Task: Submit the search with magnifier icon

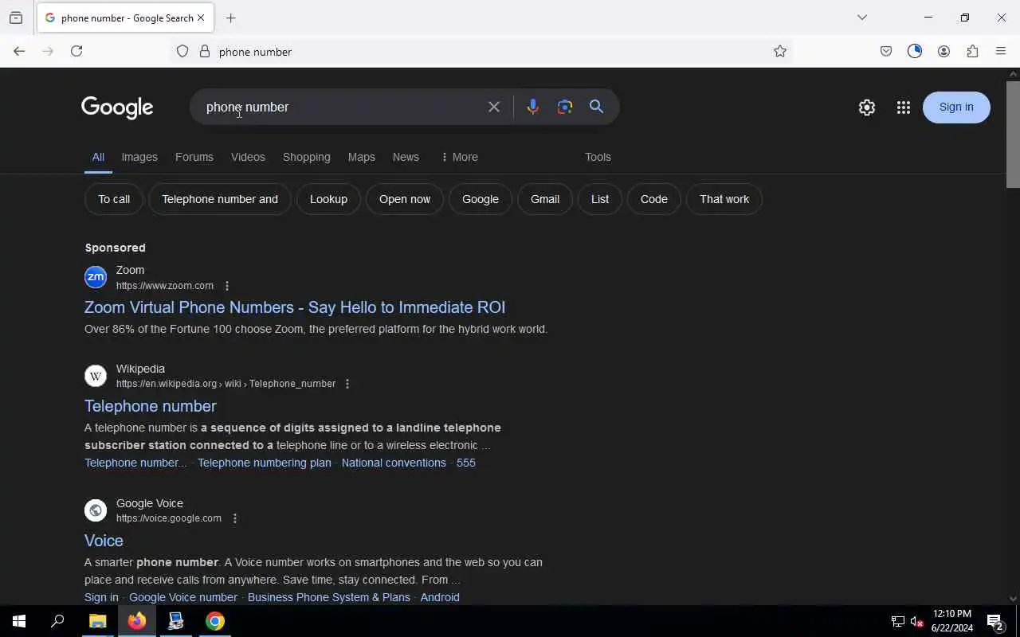Action: [x=596, y=107]
